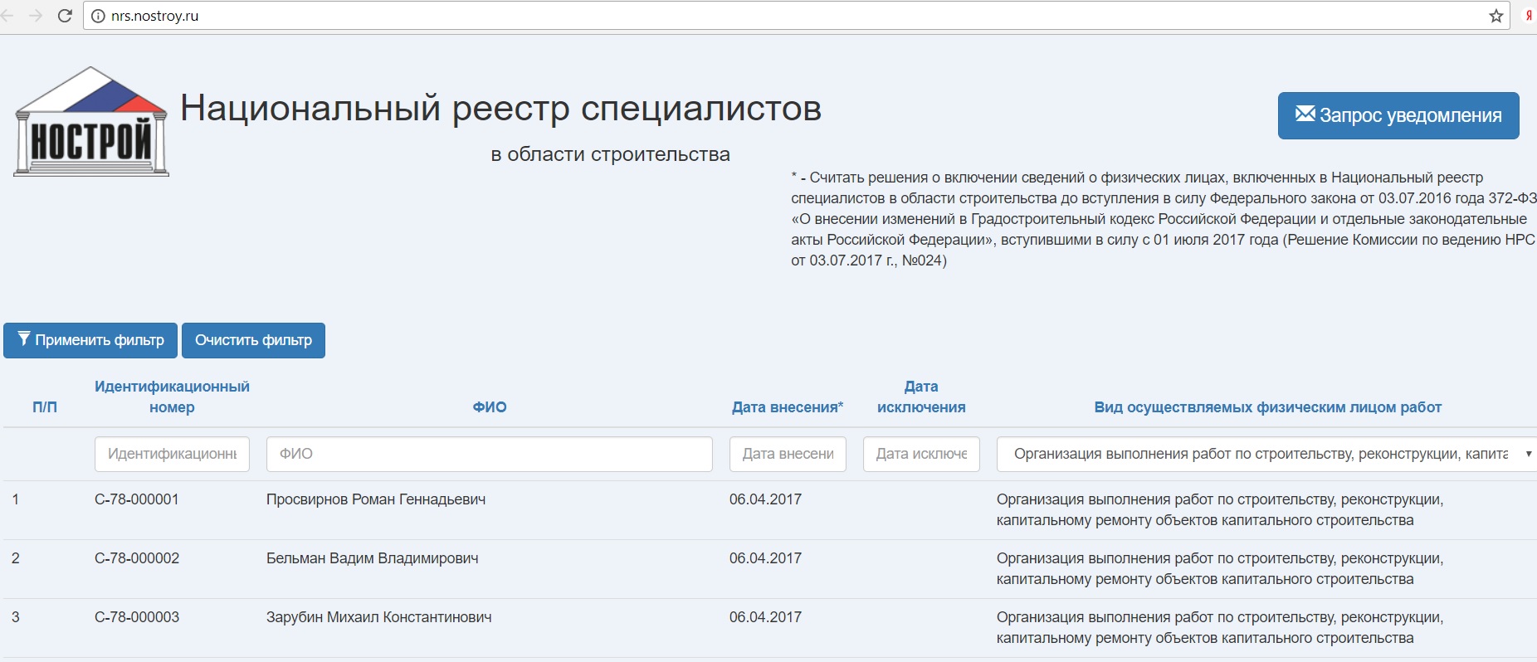Sort by Дата исключения column header

coord(921,397)
